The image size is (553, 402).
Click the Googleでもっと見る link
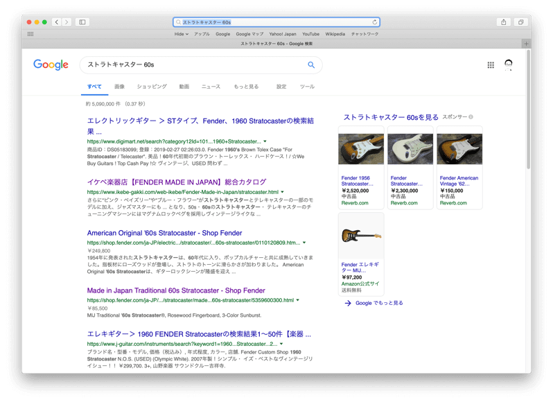click(x=379, y=303)
